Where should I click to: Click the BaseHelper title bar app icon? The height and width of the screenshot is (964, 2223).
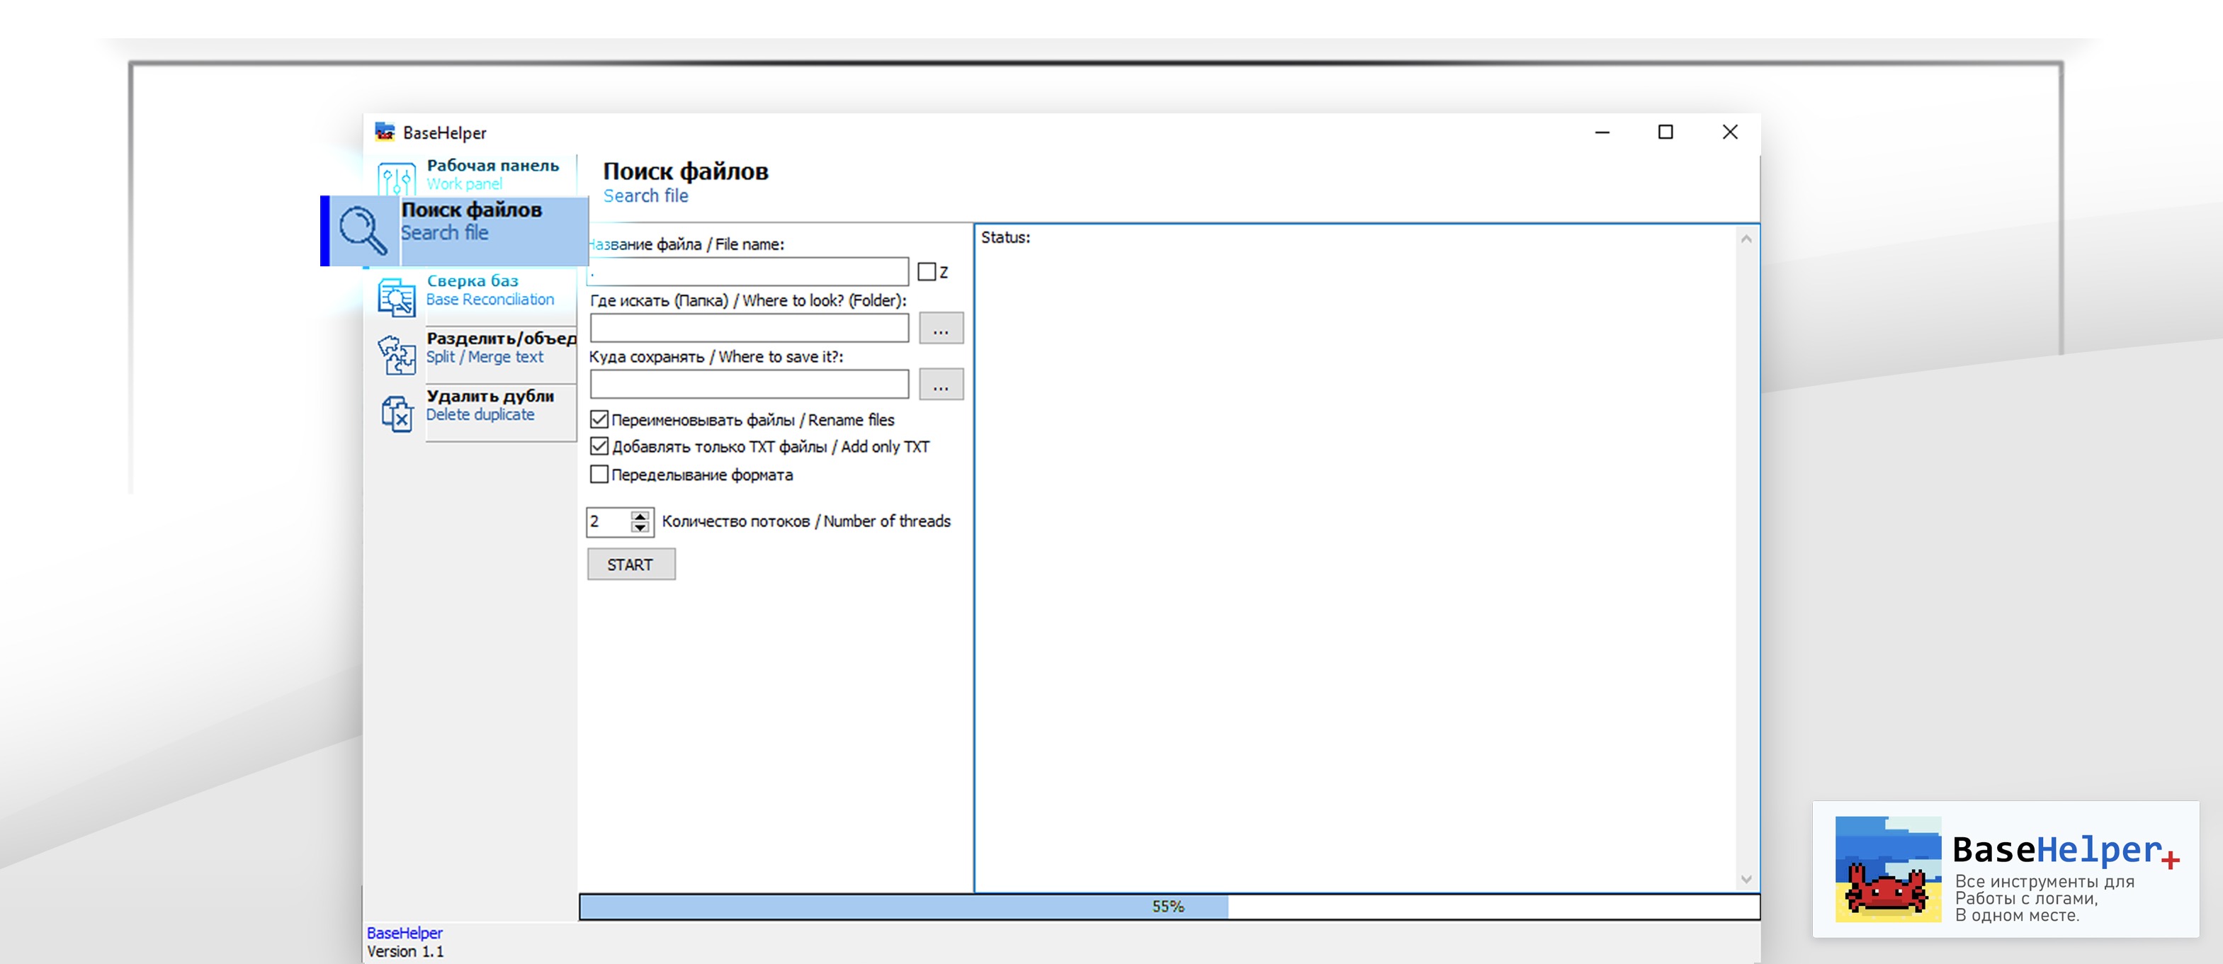384,132
